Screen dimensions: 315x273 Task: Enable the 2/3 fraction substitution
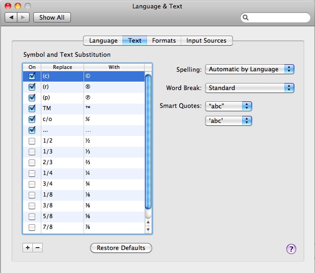click(32, 163)
